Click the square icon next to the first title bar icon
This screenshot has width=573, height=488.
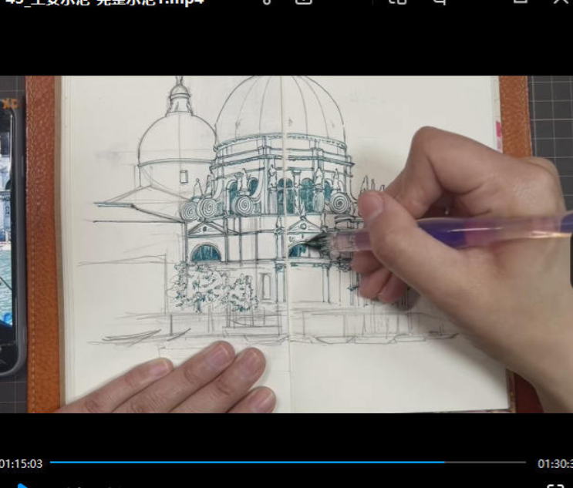(x=304, y=2)
